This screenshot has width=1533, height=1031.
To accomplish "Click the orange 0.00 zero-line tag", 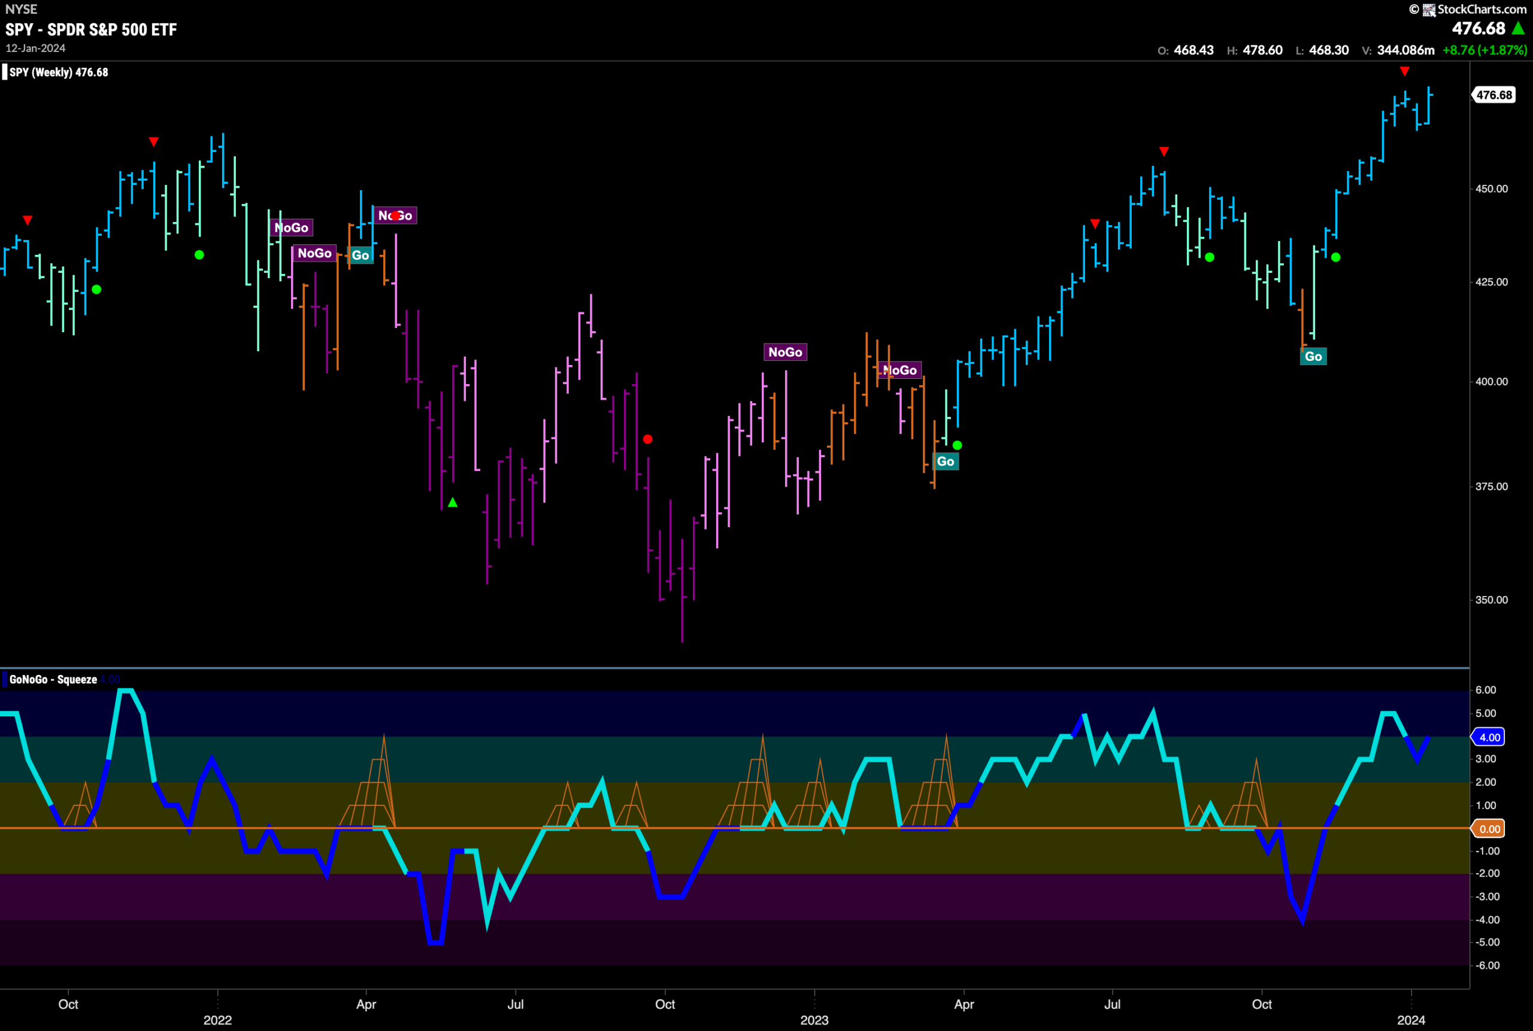I will tap(1489, 829).
